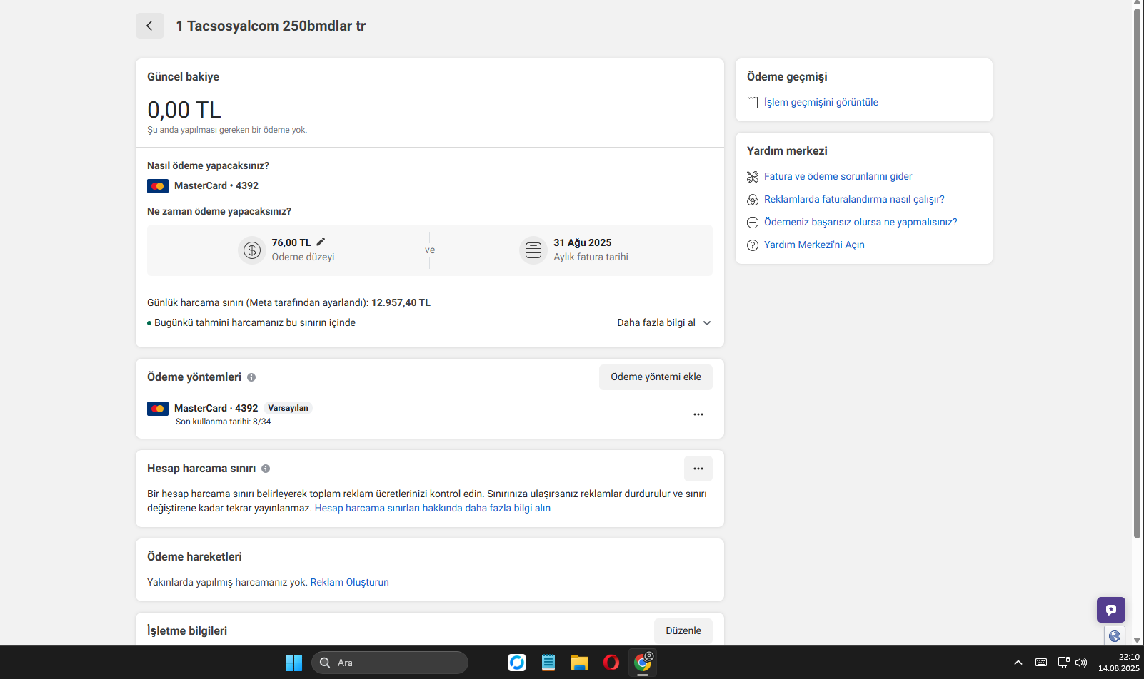
Task: Open File Explorer from taskbar
Action: pyautogui.click(x=579, y=663)
